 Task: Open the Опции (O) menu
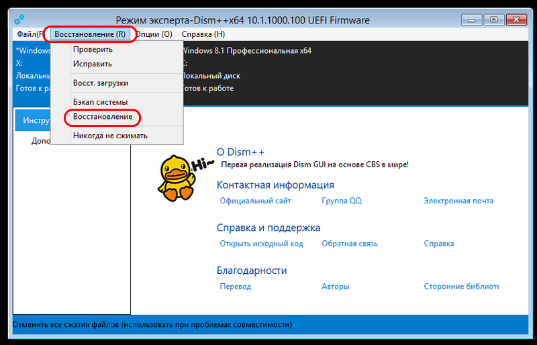154,34
